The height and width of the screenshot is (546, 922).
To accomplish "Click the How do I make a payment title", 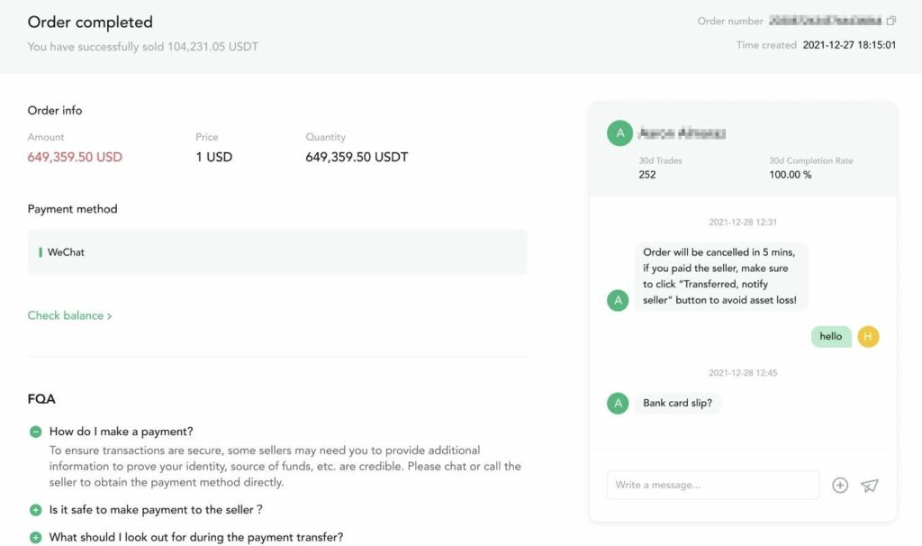I will point(122,432).
